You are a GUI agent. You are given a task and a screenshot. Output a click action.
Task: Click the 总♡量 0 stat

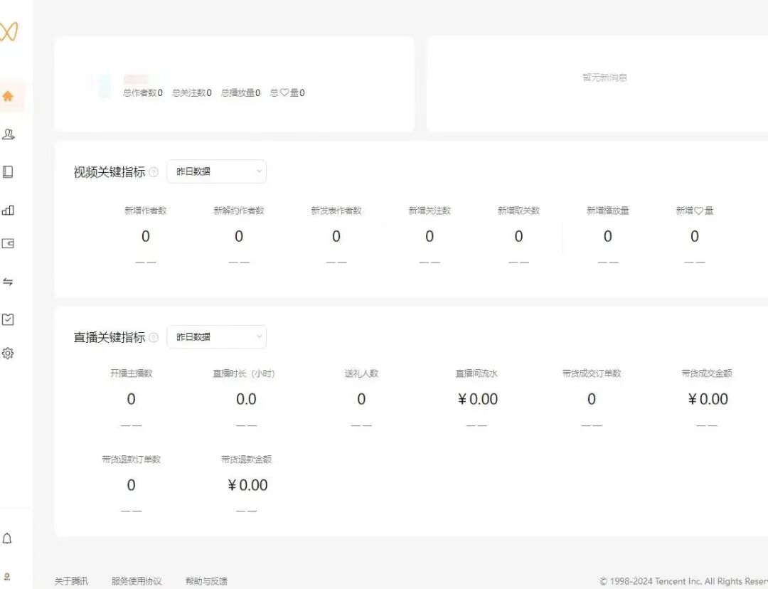pyautogui.click(x=287, y=92)
